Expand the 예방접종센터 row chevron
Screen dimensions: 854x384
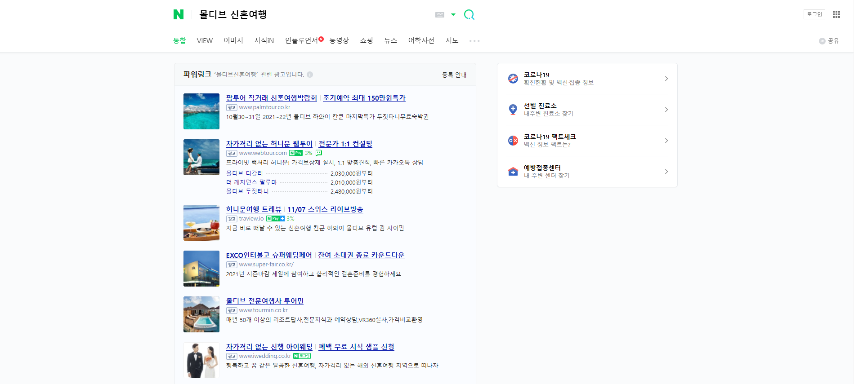pos(666,172)
